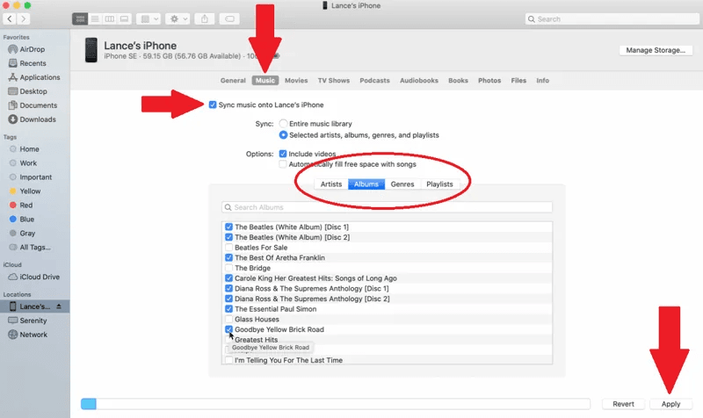
Task: Switch to the Files tab
Action: tap(518, 81)
